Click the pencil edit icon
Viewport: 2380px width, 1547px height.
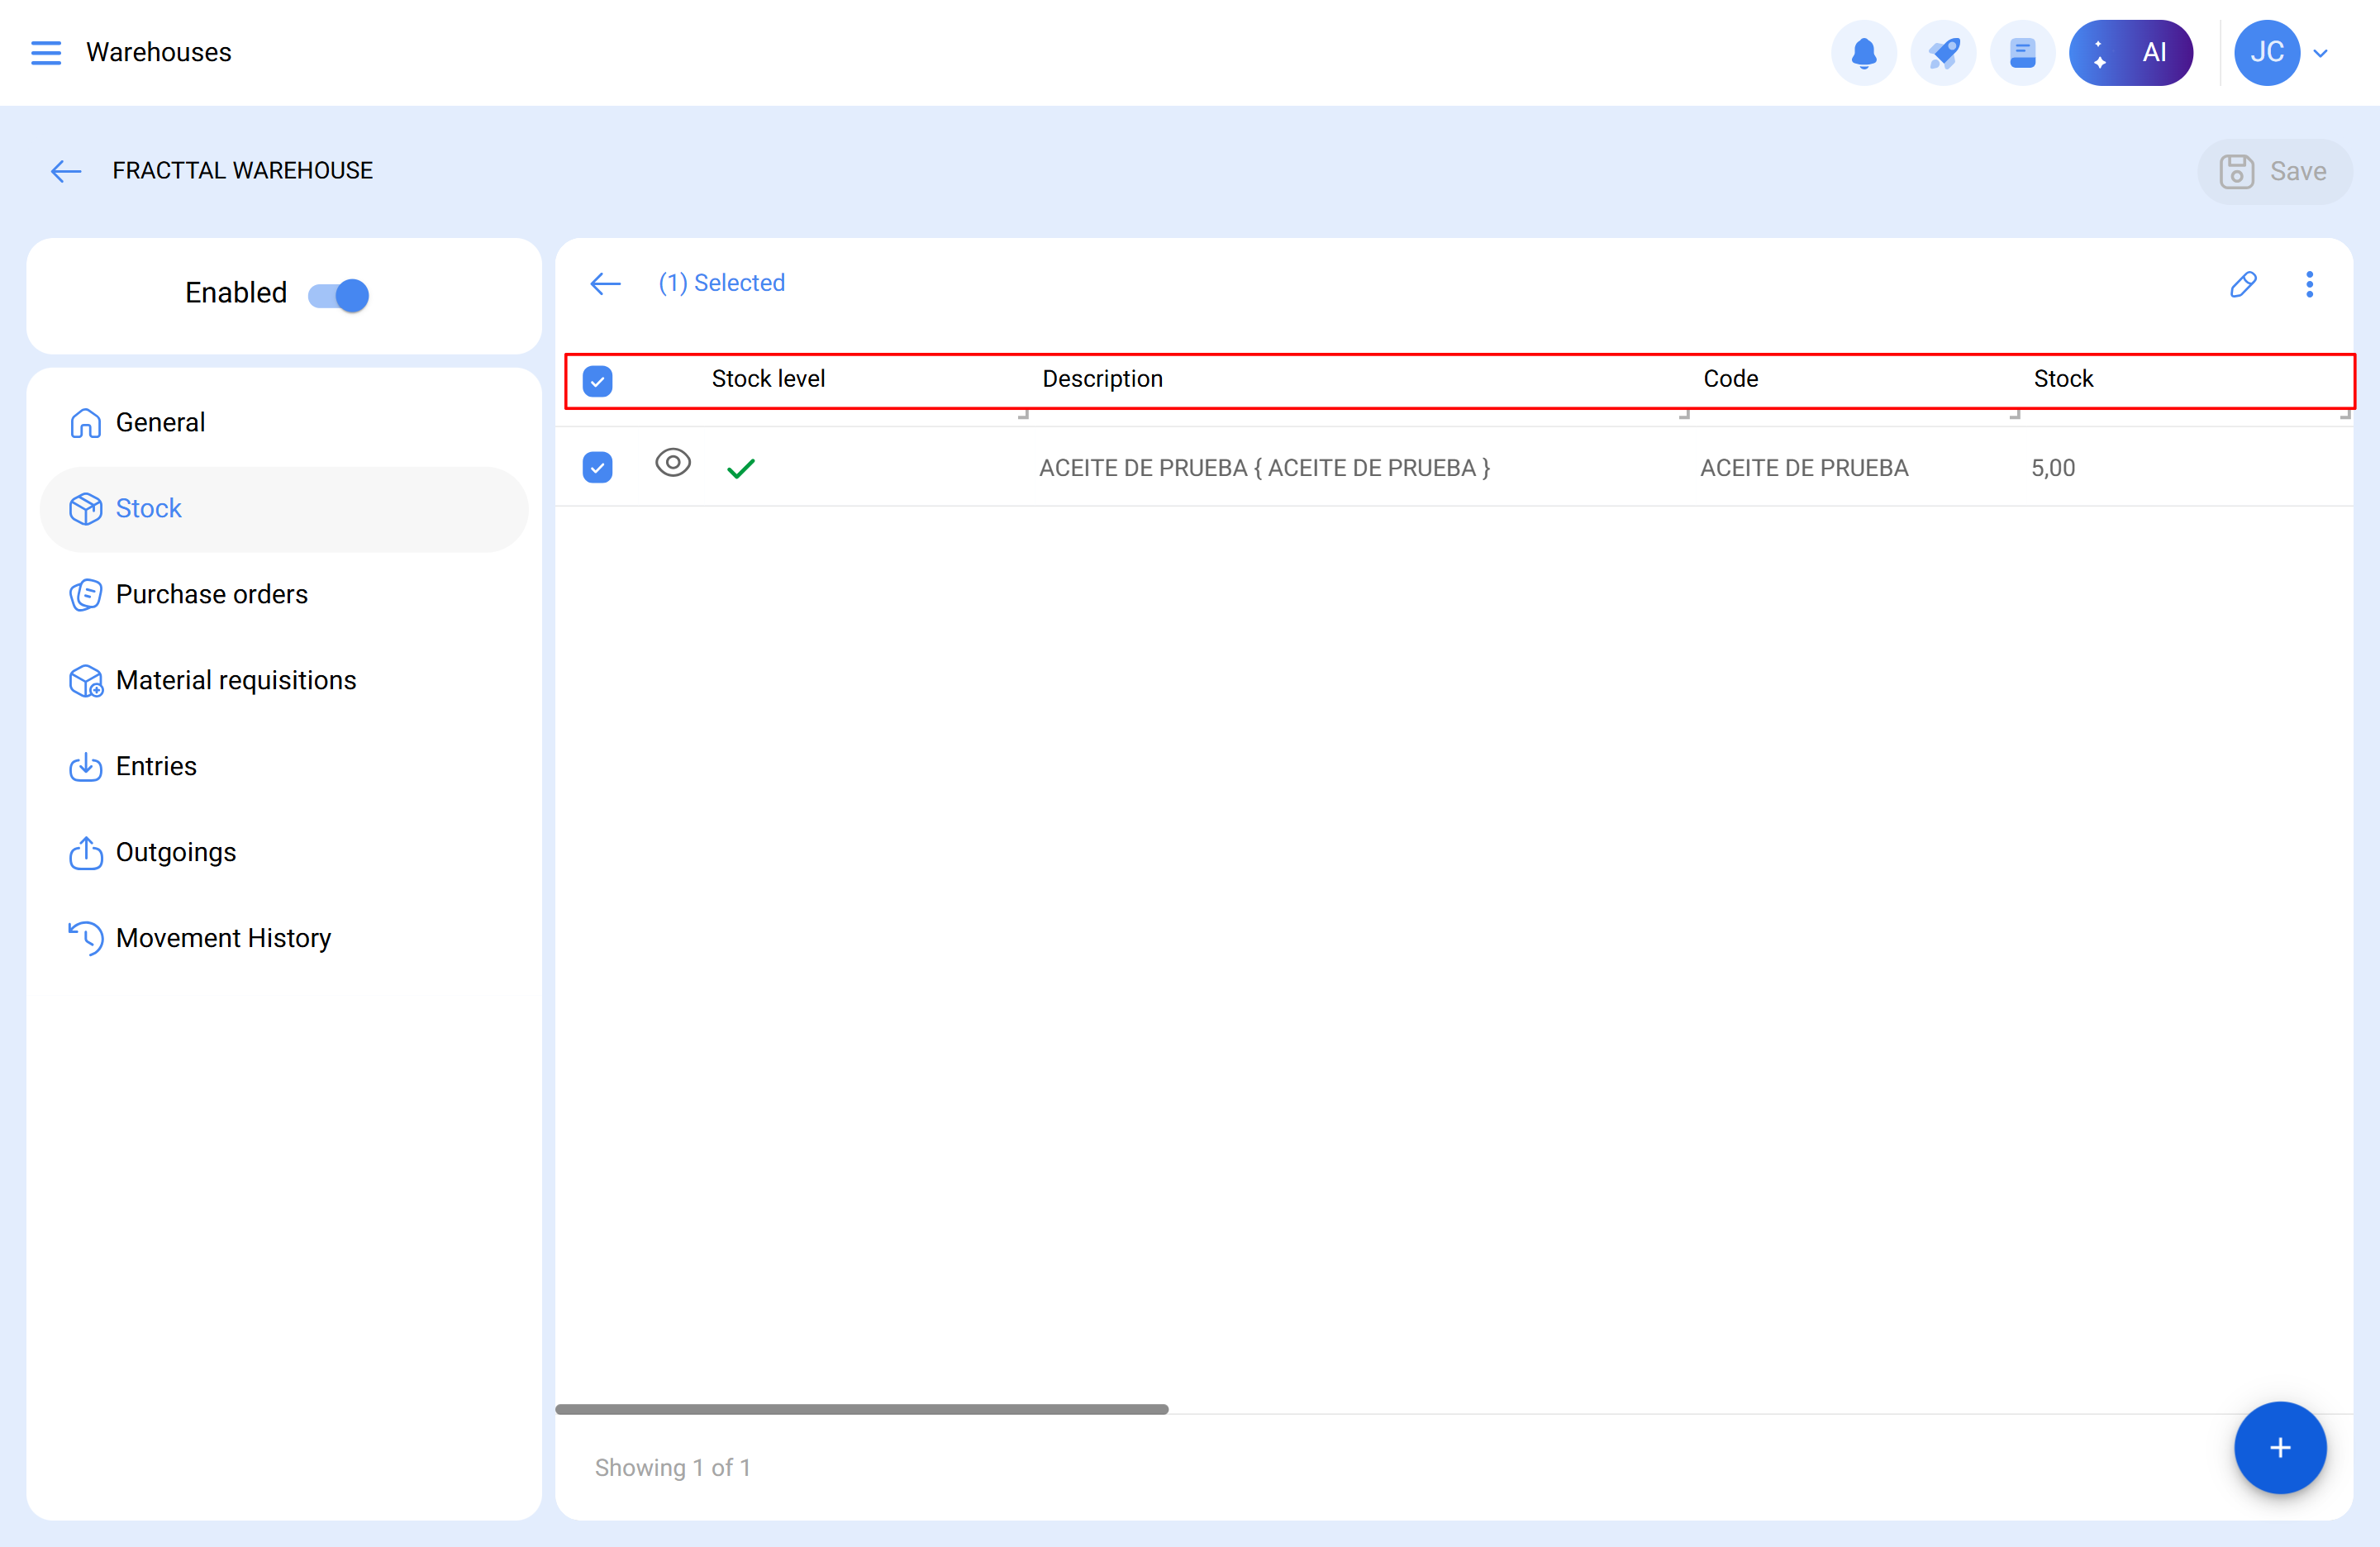click(2243, 284)
